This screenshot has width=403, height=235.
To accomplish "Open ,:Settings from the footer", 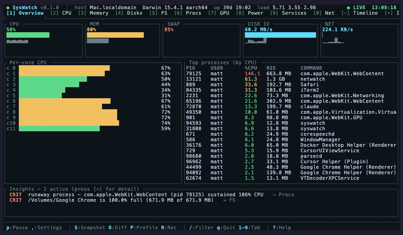I will click(47, 228).
